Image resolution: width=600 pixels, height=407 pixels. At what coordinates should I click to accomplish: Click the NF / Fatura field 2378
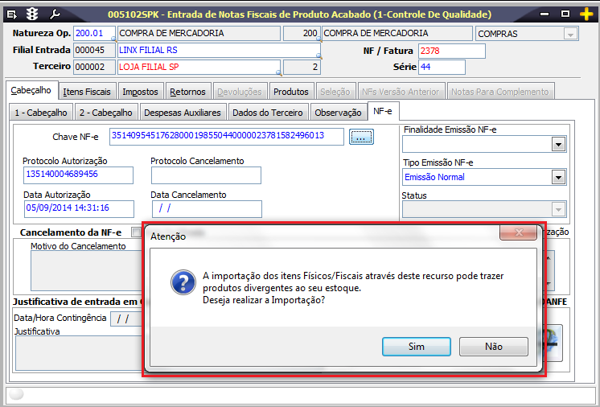452,51
